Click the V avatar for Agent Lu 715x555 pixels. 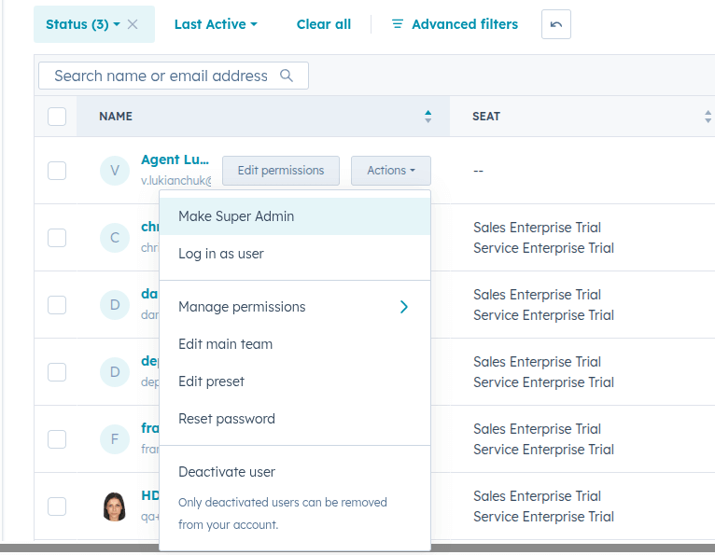click(115, 171)
